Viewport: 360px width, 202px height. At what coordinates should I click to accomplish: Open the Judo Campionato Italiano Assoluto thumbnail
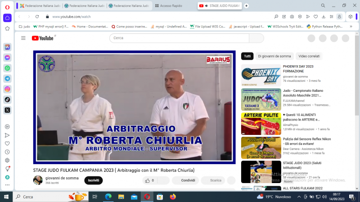pos(261,99)
